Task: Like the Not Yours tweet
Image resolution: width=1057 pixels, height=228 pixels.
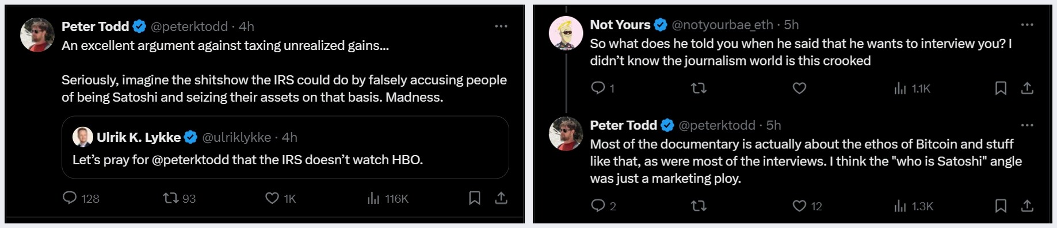Action: click(799, 88)
